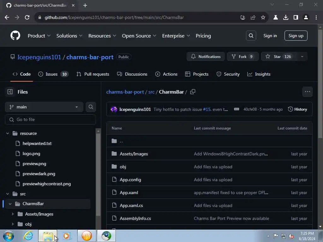Expand Assets/Images folder in tree
This screenshot has width=323, height=242.
click(13, 214)
